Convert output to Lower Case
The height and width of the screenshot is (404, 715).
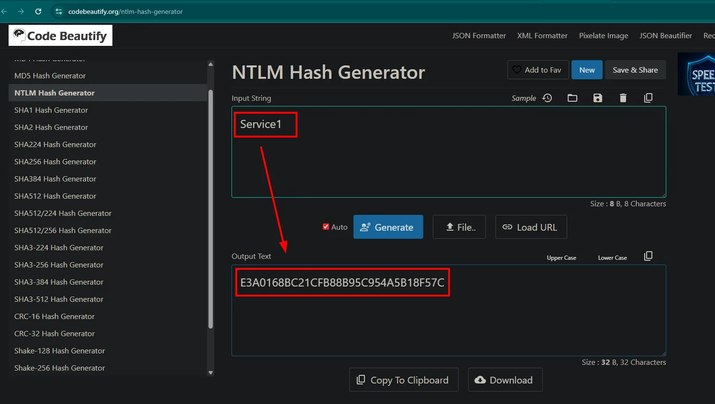612,258
